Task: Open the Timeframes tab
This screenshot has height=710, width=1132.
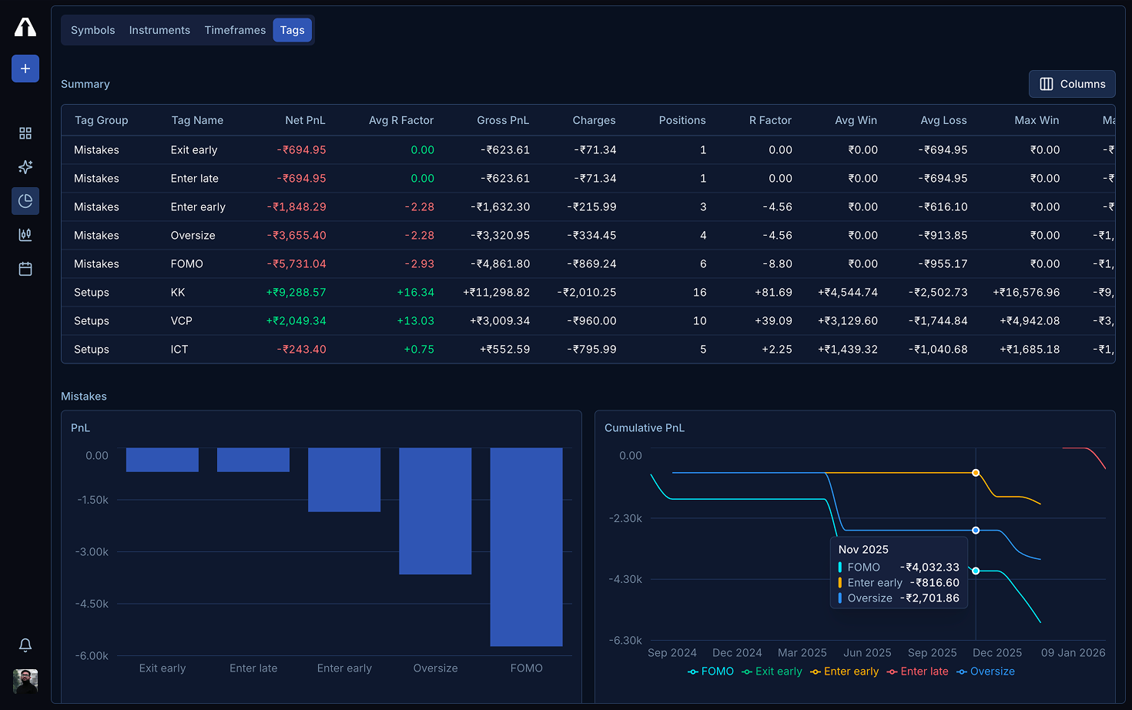Action: pos(235,30)
